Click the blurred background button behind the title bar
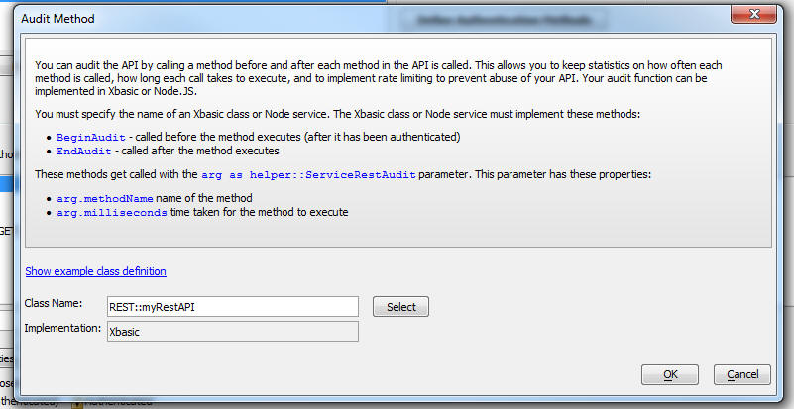This screenshot has height=409, width=794. click(504, 20)
